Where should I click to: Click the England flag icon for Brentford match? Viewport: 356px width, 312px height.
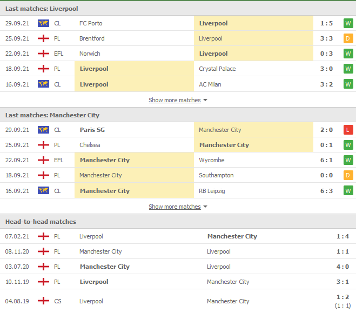point(43,38)
